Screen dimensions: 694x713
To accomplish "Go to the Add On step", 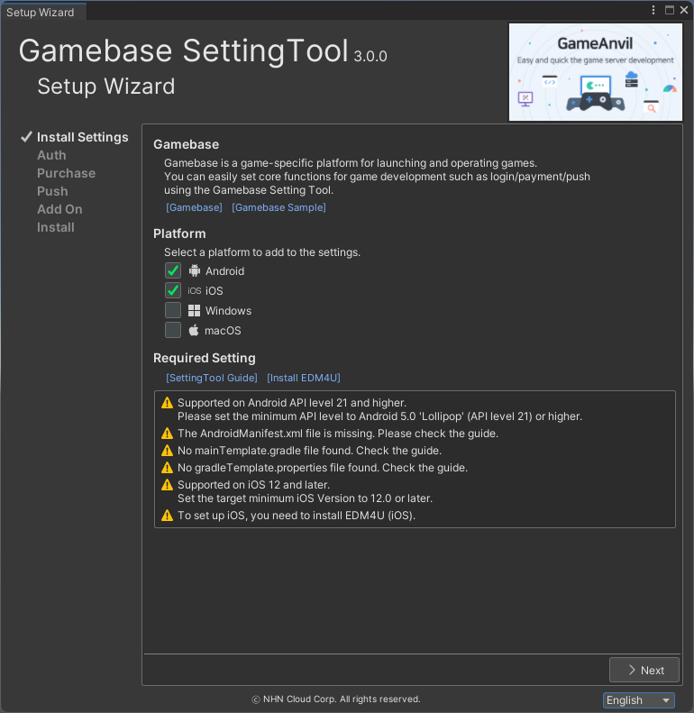I will pyautogui.click(x=59, y=209).
